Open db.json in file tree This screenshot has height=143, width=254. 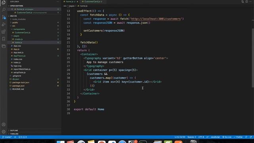click(x=34, y=79)
